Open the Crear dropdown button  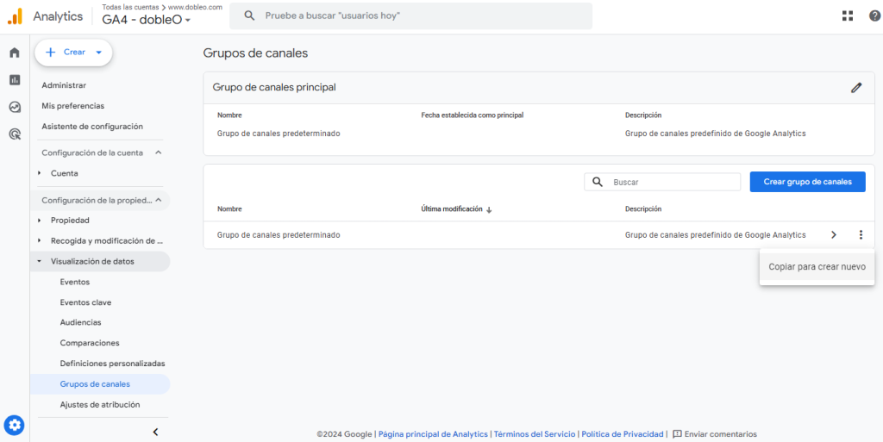(74, 53)
